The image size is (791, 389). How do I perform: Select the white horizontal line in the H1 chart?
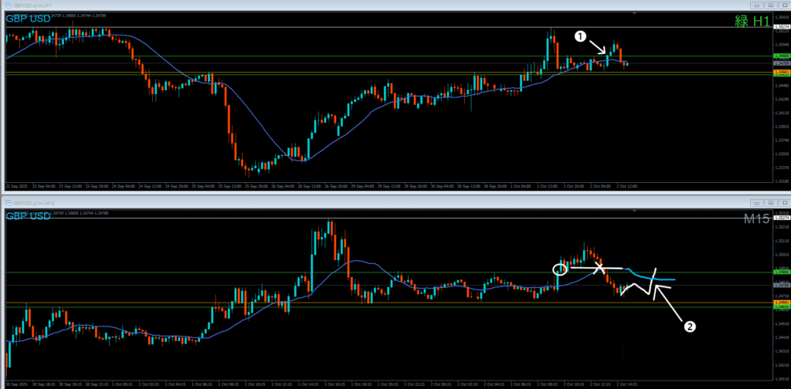[389, 27]
